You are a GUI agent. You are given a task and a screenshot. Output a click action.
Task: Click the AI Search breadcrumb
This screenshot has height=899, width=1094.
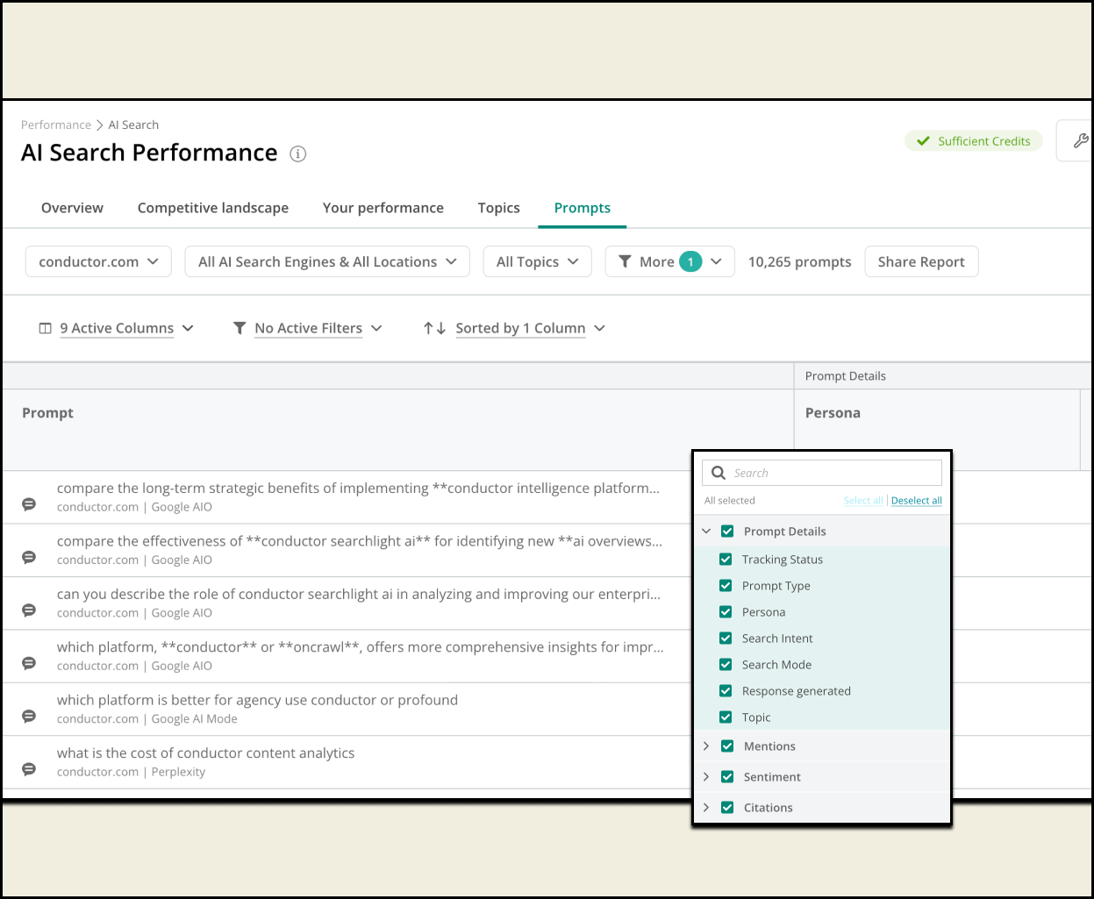click(133, 125)
